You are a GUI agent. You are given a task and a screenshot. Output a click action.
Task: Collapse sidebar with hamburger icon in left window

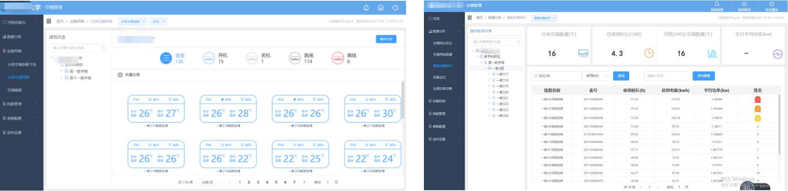coord(49,21)
